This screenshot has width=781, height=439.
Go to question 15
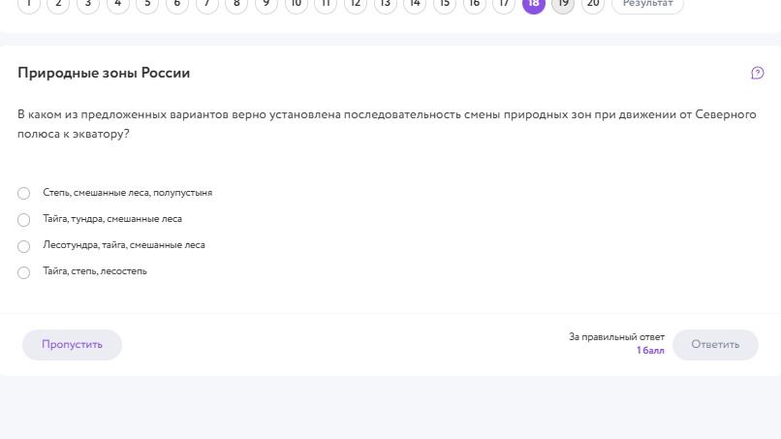tap(445, 4)
